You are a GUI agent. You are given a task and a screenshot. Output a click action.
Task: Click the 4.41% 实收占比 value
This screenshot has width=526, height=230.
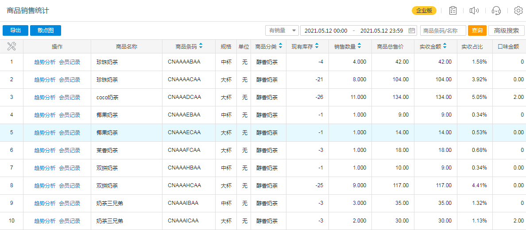[x=479, y=185]
